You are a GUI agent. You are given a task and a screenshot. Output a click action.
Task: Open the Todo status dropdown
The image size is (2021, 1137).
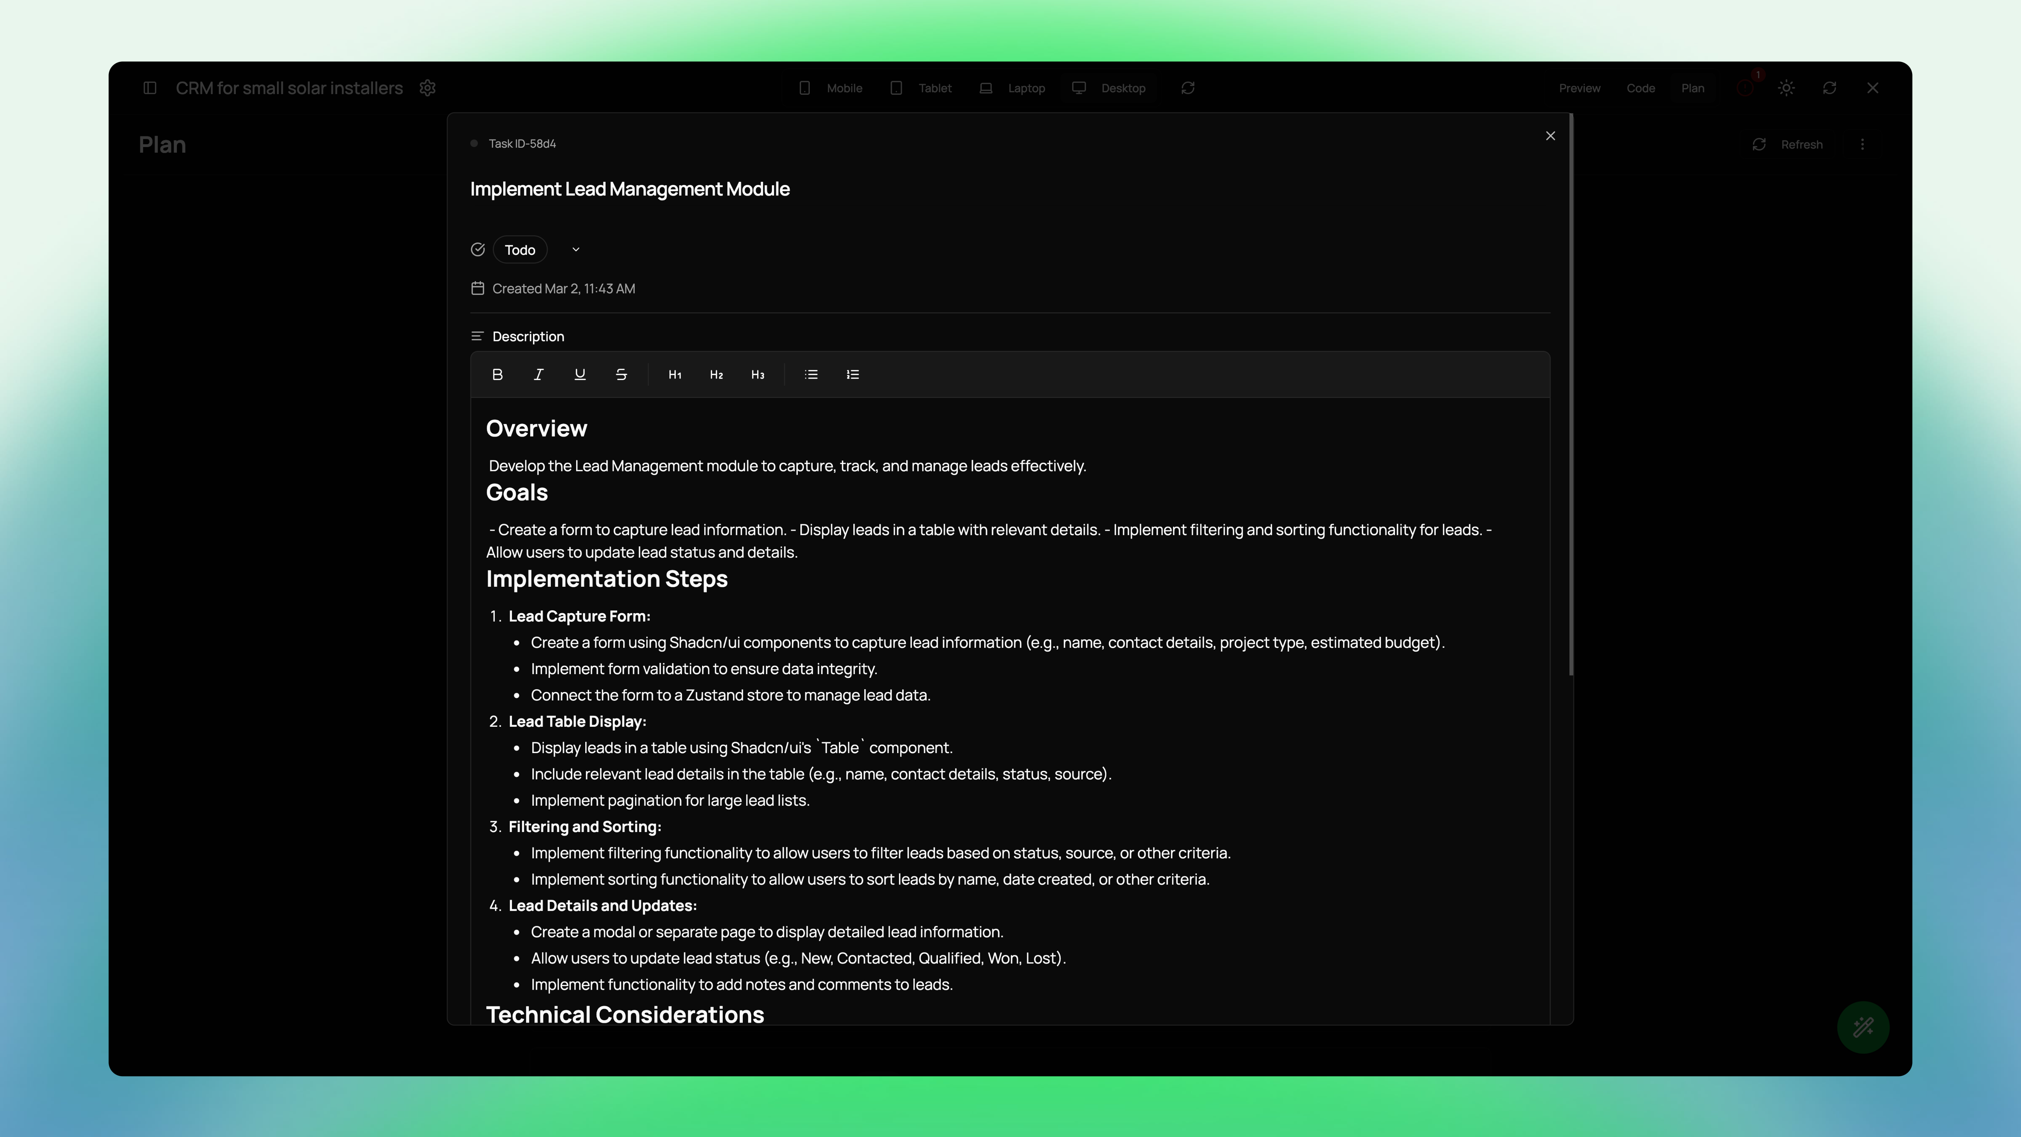point(520,250)
